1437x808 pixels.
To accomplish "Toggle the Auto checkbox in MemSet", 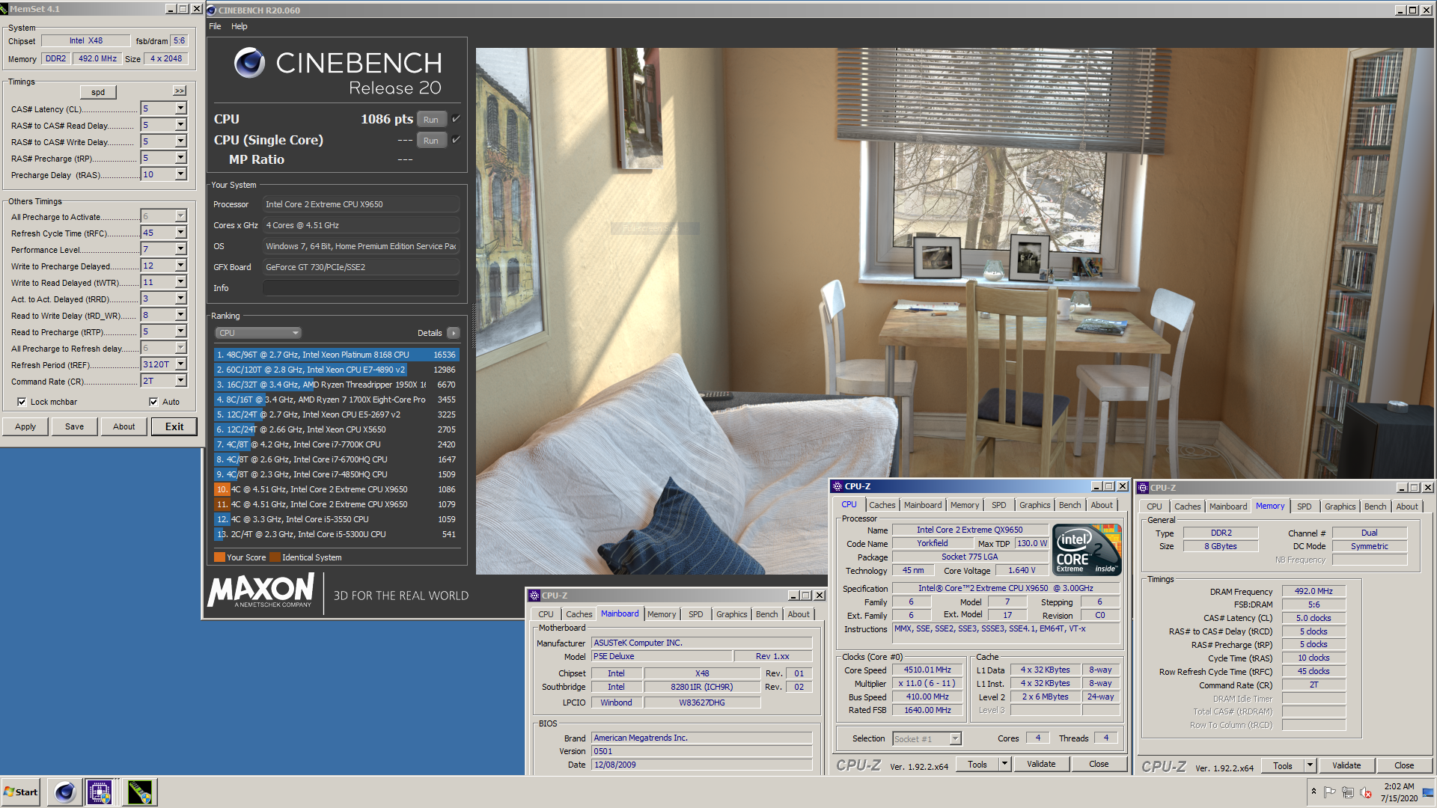I will click(x=153, y=402).
